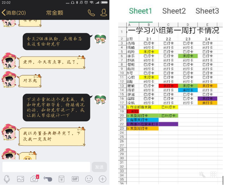Screen dimensions: 234x190
Task: Click the 已补打卡 cell in row 20
Action: 168,116
